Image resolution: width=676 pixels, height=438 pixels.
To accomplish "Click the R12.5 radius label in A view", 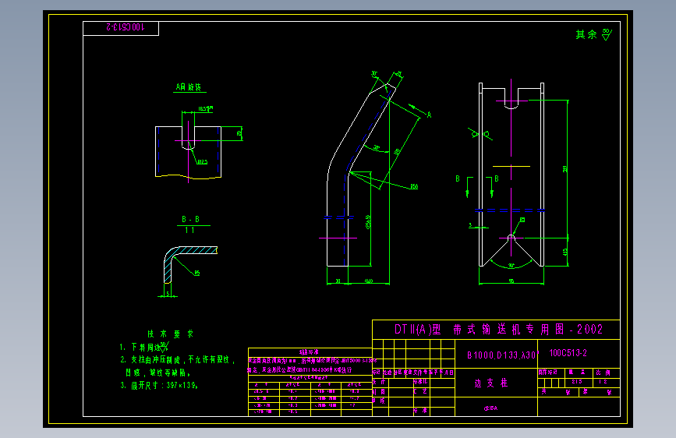I will (202, 162).
